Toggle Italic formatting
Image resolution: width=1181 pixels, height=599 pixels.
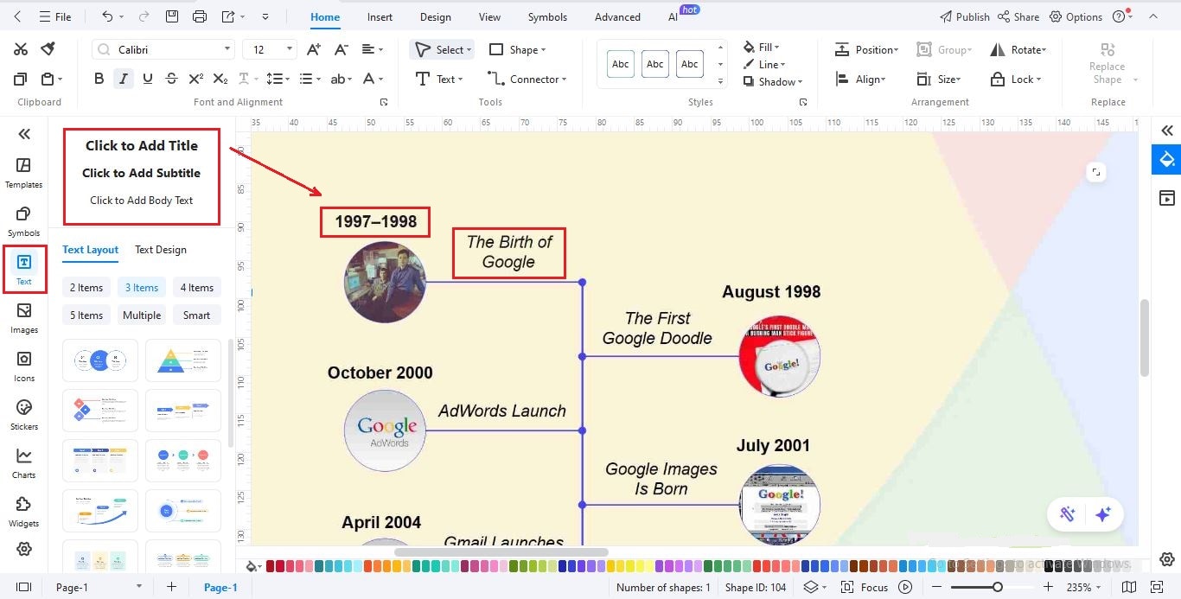(123, 79)
